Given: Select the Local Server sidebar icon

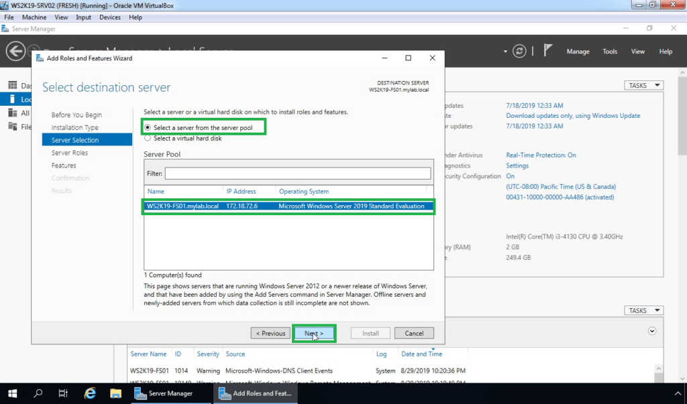Looking at the screenshot, I should (x=13, y=99).
